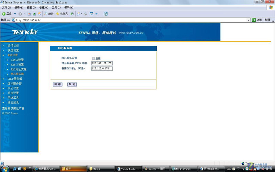The height and width of the screenshot is (172, 275).
Task: Click the edit page toolbar icon
Action: (91, 14)
